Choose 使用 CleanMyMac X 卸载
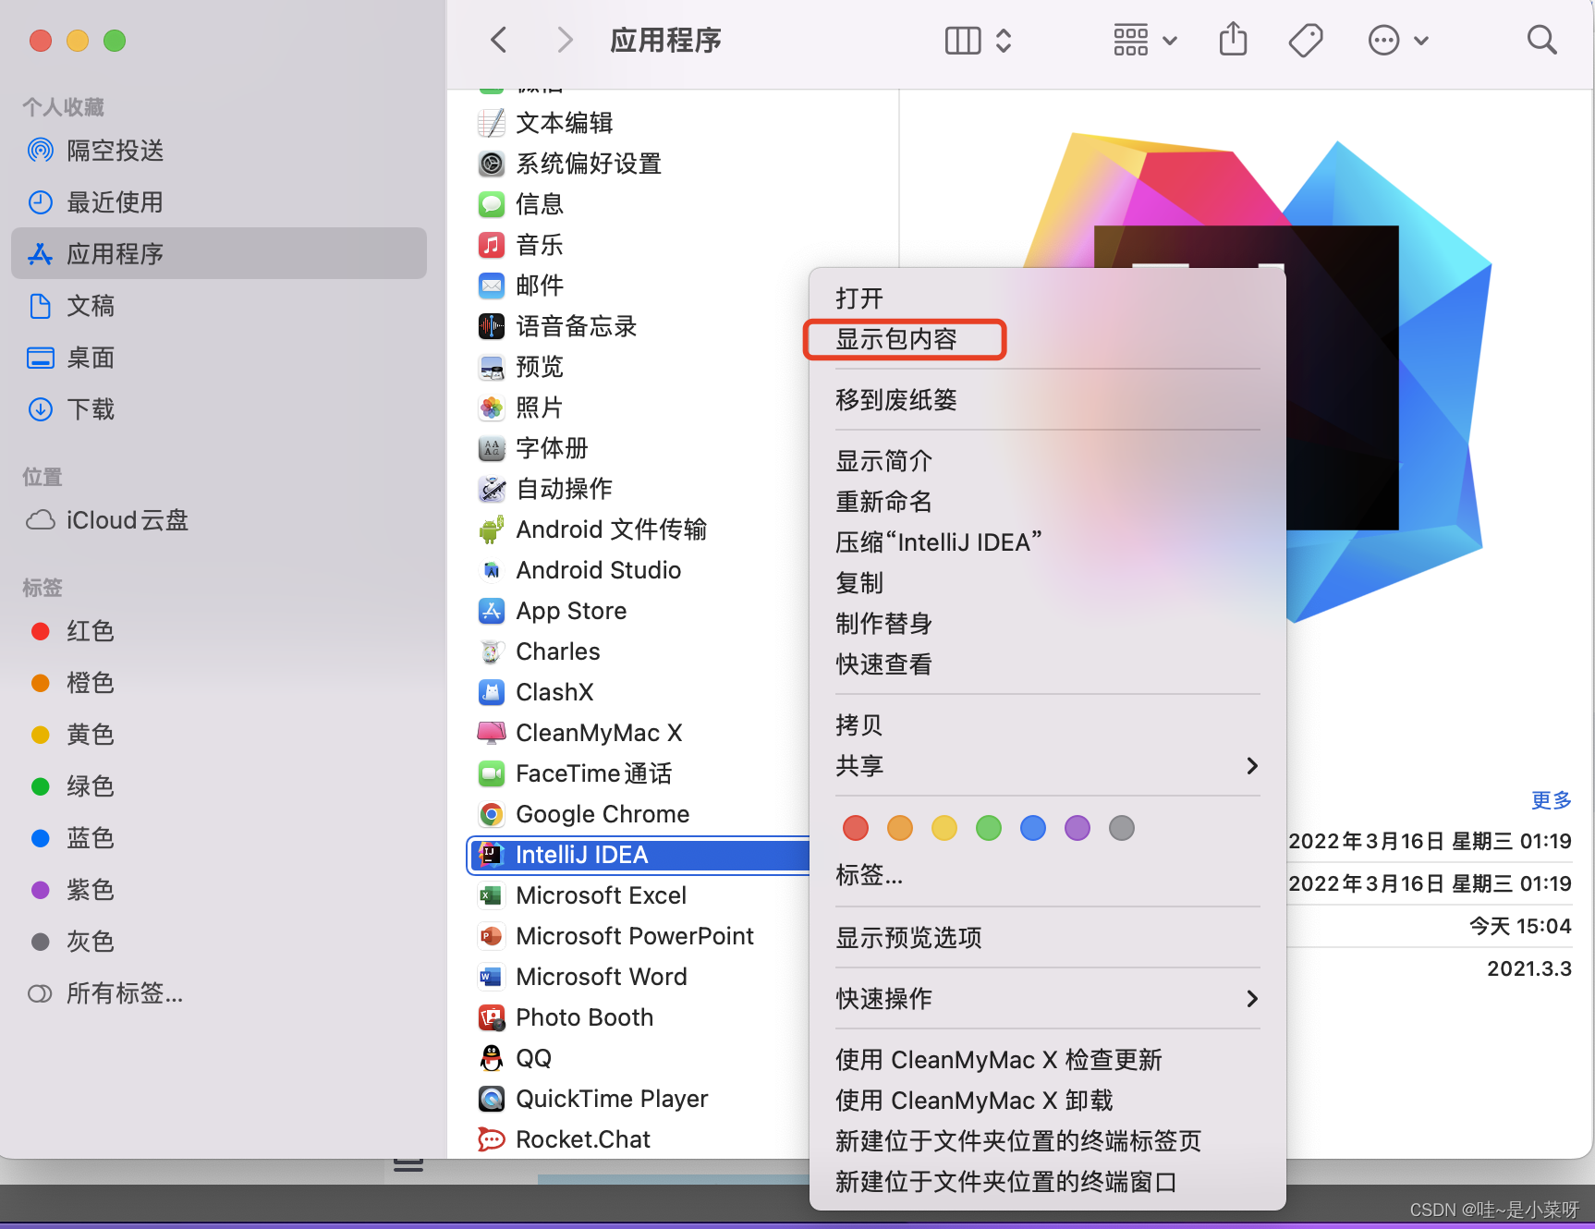 coord(1048,1101)
